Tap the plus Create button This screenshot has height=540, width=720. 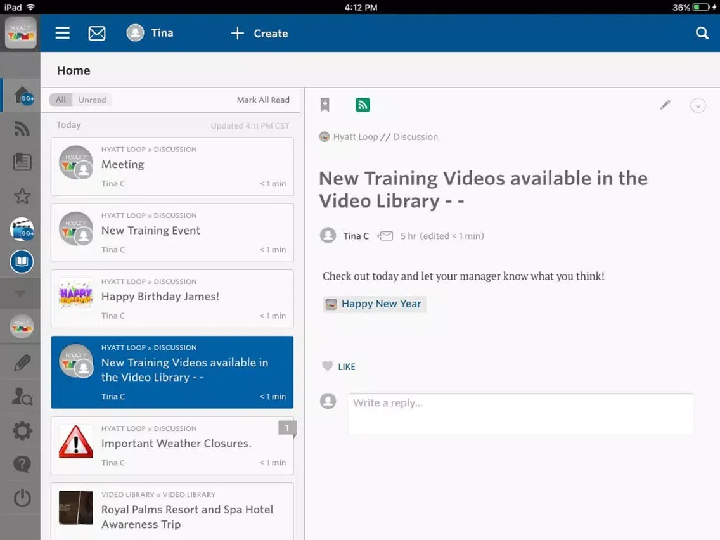pyautogui.click(x=259, y=33)
